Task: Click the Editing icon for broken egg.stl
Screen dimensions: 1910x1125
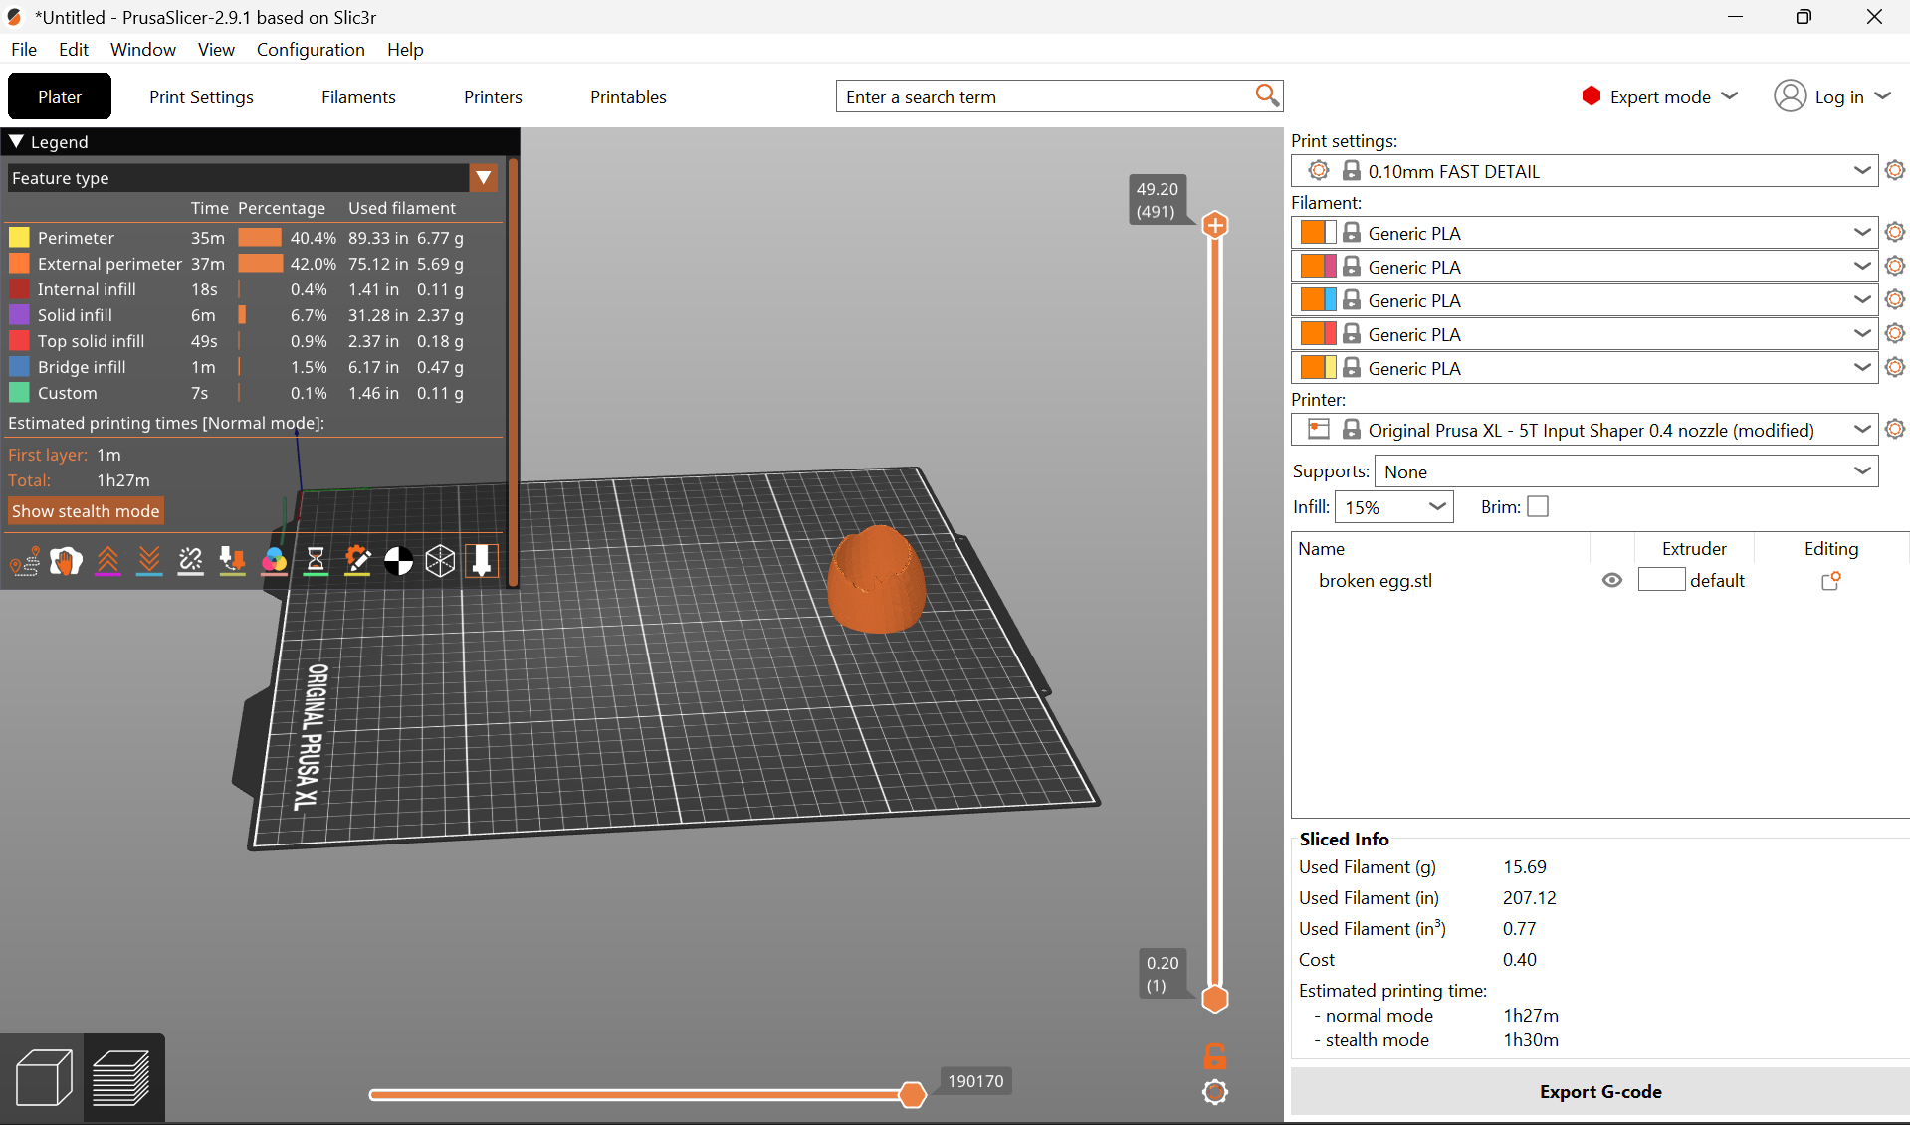Action: [1830, 581]
